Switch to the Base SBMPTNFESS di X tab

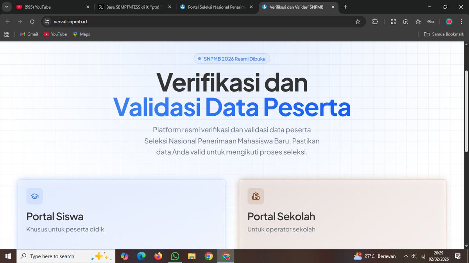[134, 7]
